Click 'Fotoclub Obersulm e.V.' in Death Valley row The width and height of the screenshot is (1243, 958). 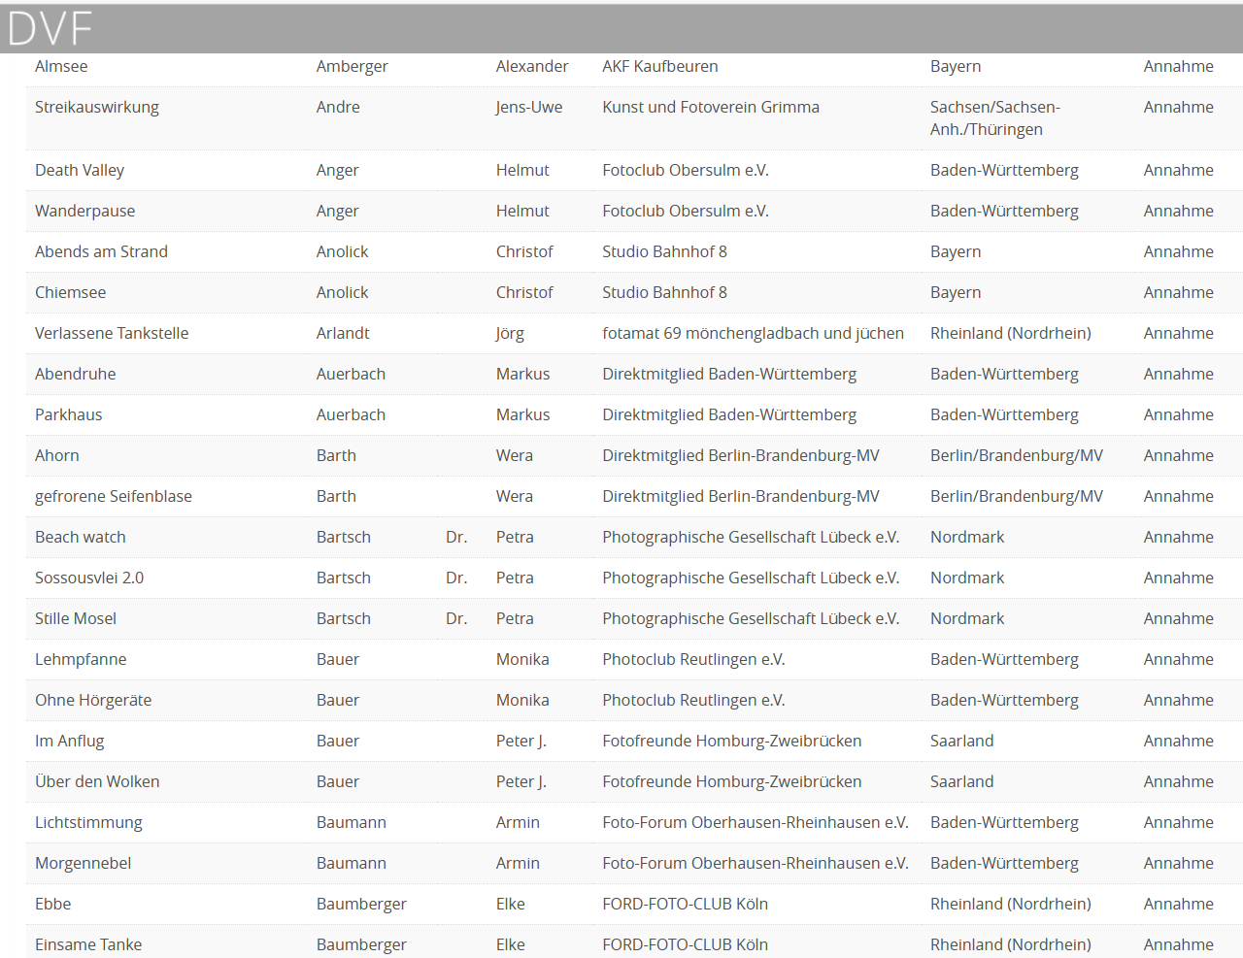click(x=686, y=170)
